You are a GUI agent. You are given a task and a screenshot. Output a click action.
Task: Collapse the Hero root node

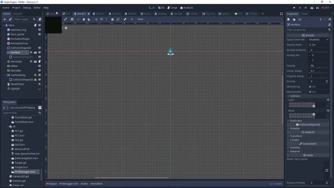tap(4, 25)
